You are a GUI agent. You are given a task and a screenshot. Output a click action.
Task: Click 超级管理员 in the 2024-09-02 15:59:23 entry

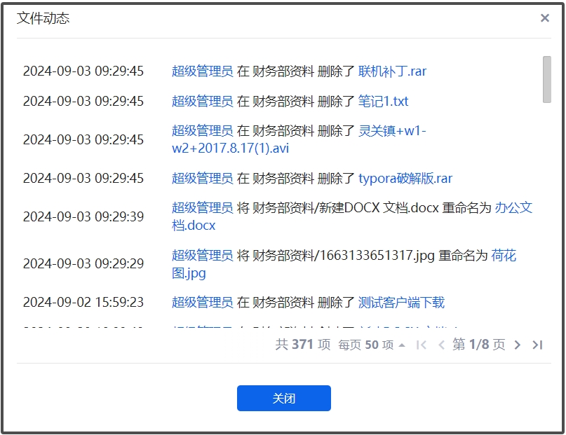(202, 303)
